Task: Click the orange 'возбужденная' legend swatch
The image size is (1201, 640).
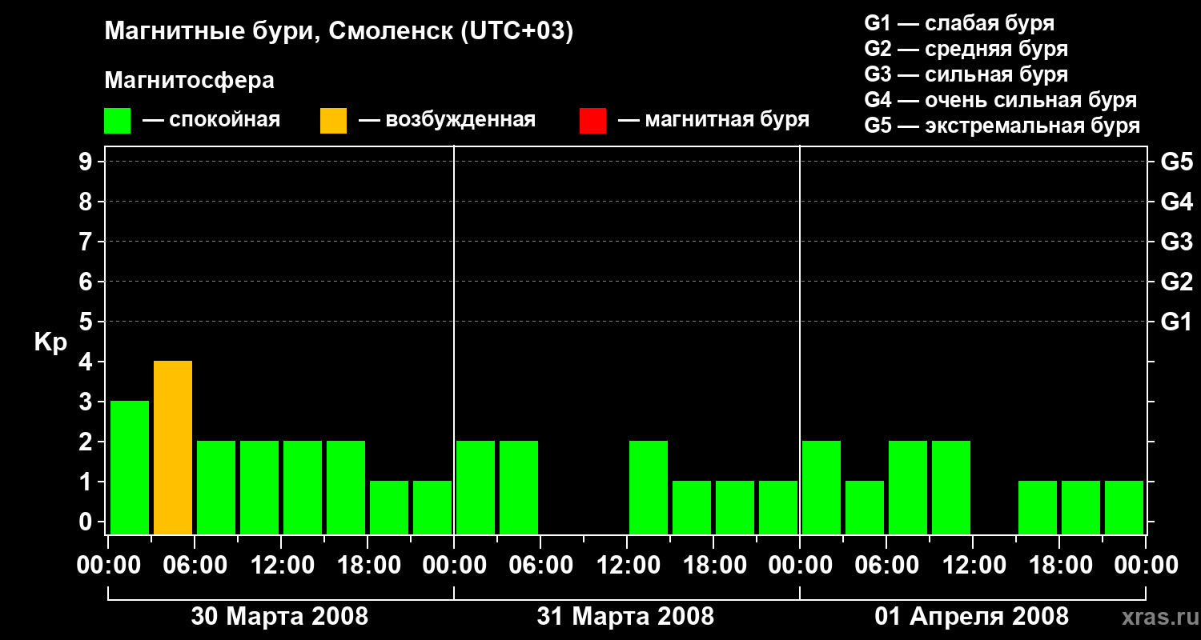Action: [333, 121]
